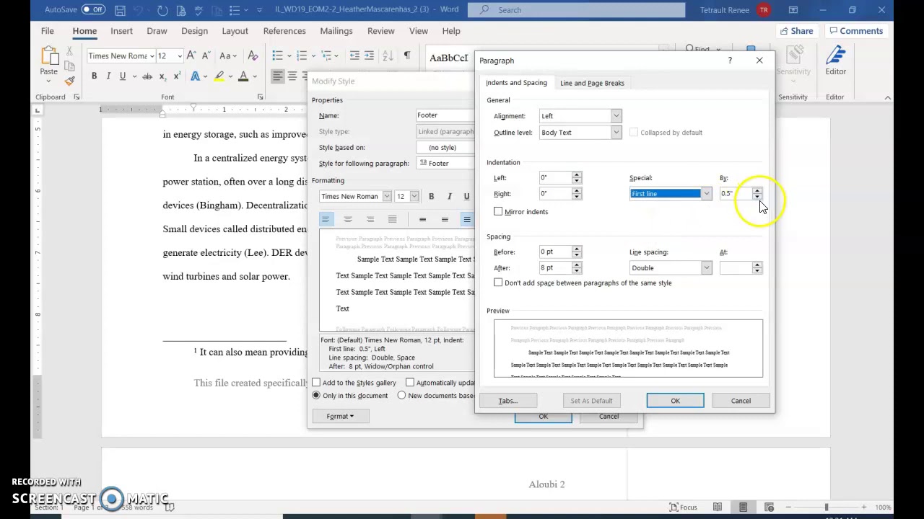Click the Numbering list icon
The width and height of the screenshot is (924, 519).
(302, 56)
